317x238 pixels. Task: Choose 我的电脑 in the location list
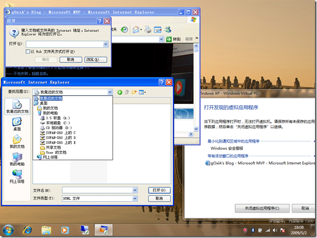(50, 113)
